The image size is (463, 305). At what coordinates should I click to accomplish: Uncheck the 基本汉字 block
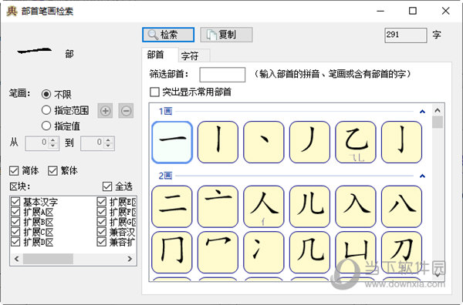15,202
